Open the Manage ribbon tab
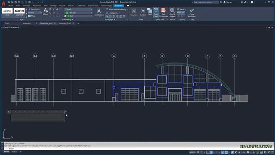This screenshot has width=275, height=155. [x=53, y=6]
